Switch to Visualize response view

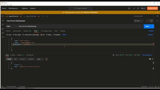point(31,59)
